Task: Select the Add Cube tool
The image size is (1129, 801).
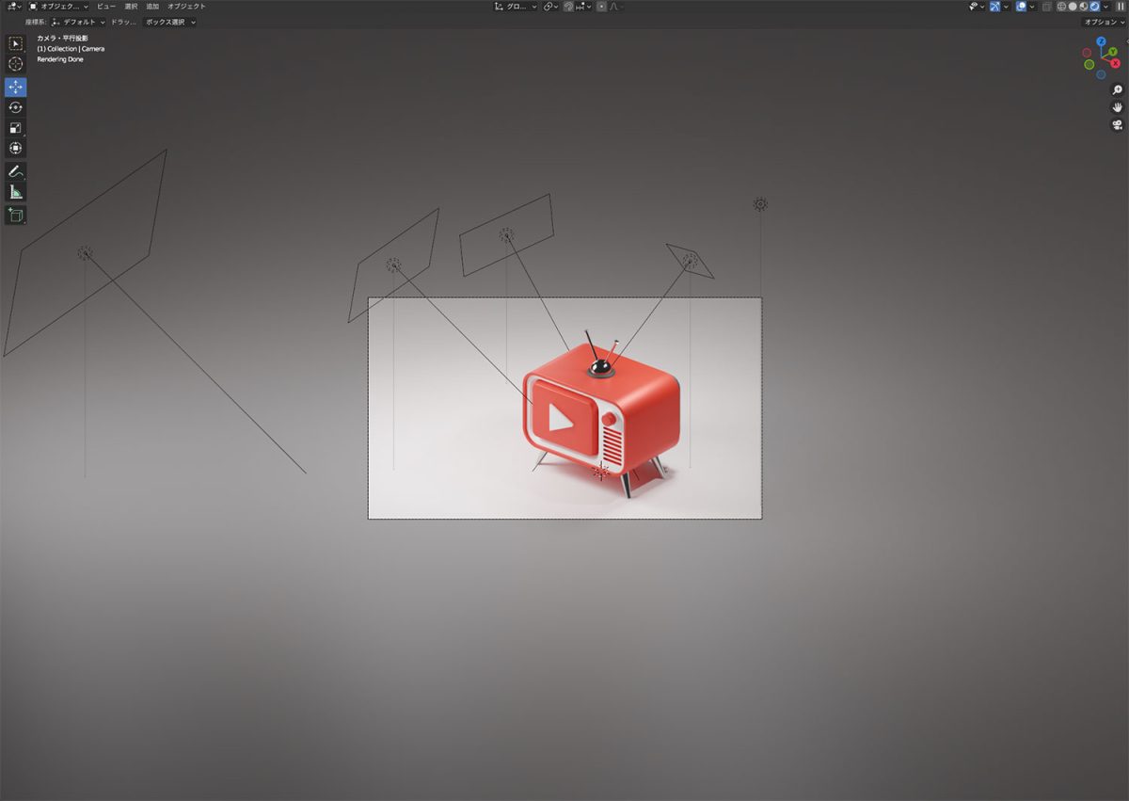Action: [15, 215]
